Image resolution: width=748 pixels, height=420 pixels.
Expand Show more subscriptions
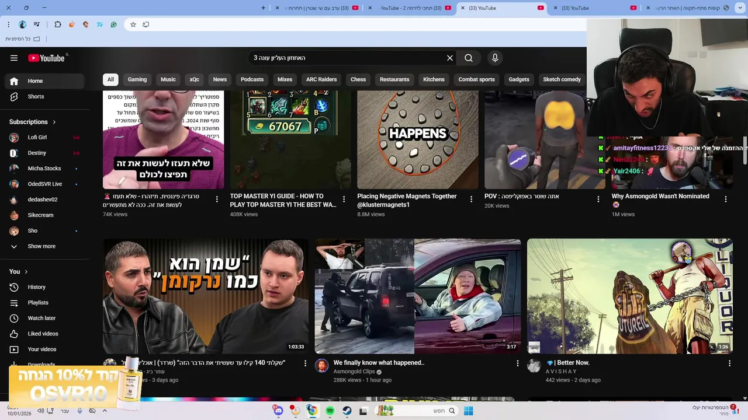(x=45, y=246)
